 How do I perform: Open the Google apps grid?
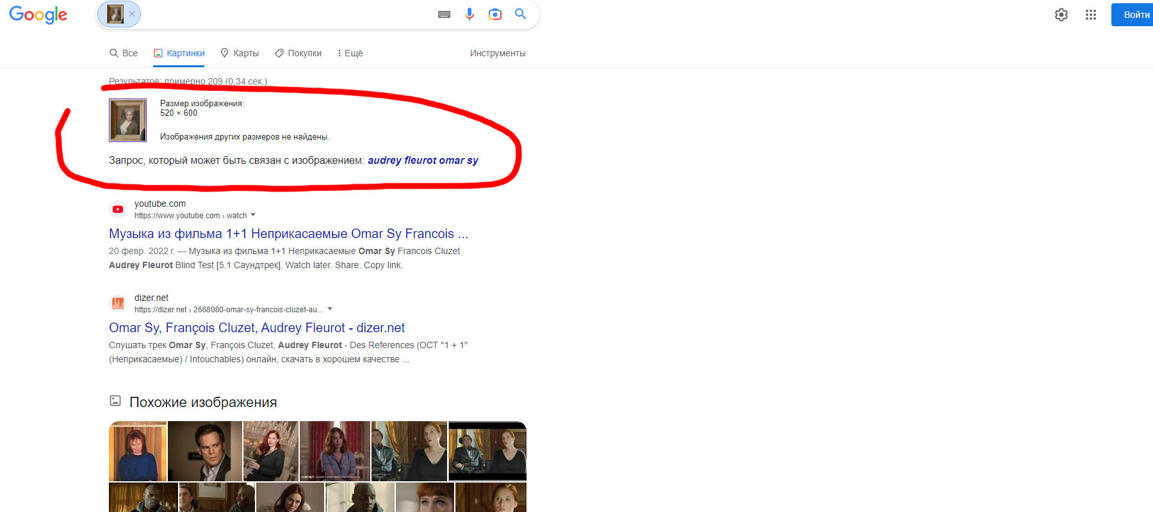[x=1091, y=15]
